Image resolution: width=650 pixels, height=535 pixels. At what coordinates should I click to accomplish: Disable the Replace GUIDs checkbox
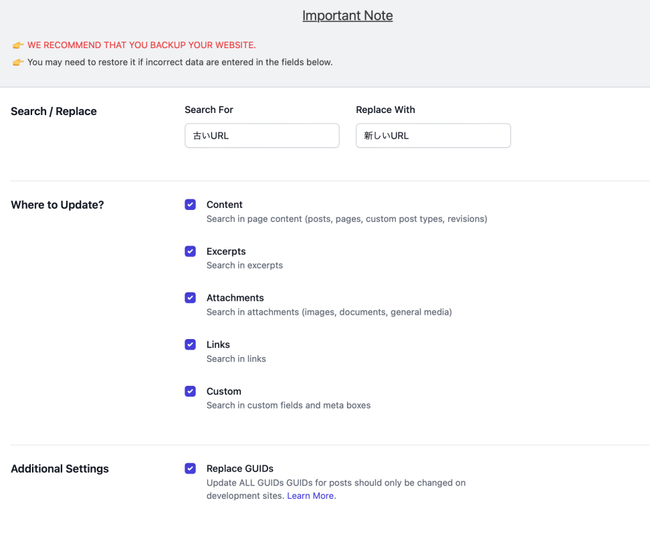pyautogui.click(x=191, y=469)
